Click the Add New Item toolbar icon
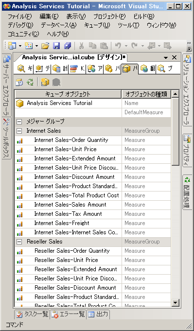The height and width of the screenshot is (331, 194). 29,46
